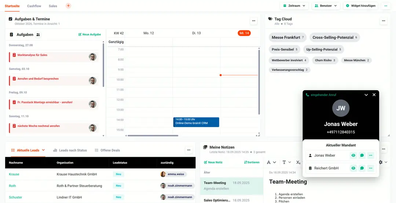Click Neue Aufgabe button
This screenshot has height=203, width=396.
pos(90,34)
